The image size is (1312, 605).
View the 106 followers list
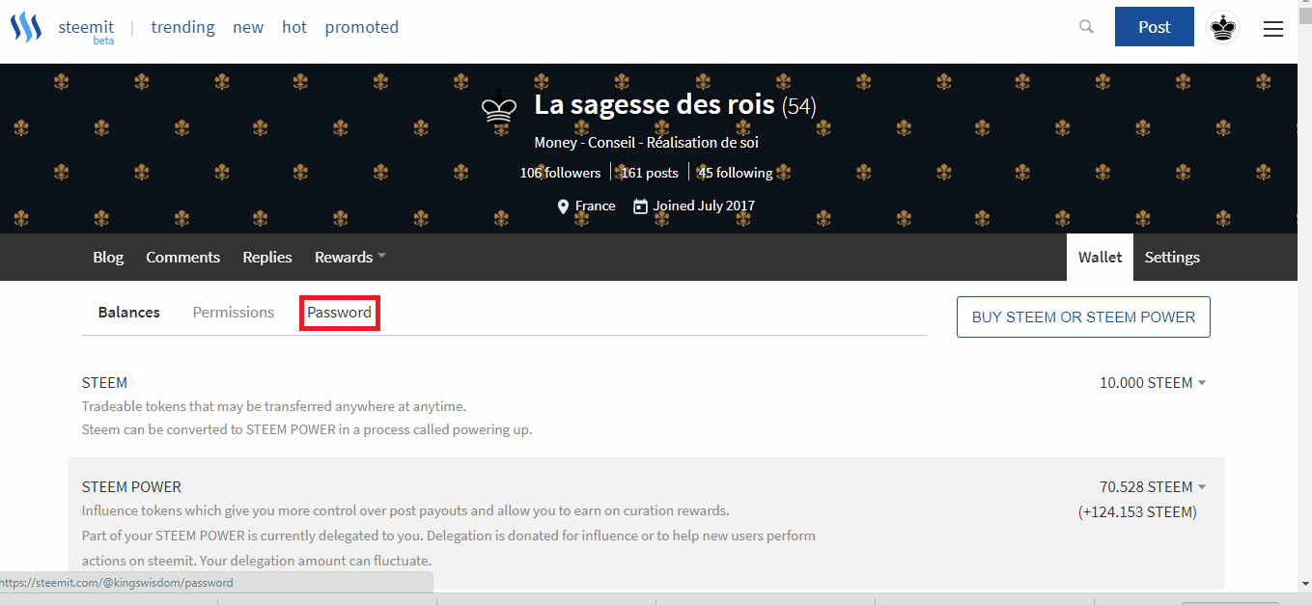560,173
